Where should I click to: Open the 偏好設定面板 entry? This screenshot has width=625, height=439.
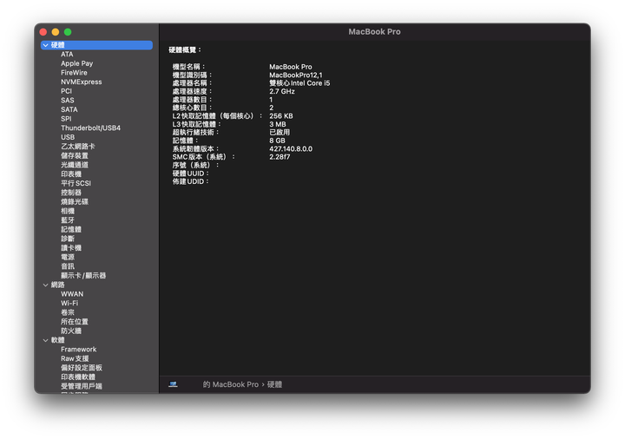pyautogui.click(x=82, y=368)
